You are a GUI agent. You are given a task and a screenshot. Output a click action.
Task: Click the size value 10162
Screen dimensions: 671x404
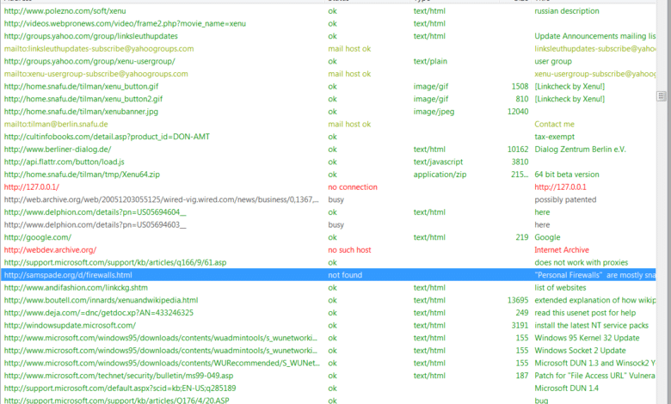pyautogui.click(x=518, y=150)
